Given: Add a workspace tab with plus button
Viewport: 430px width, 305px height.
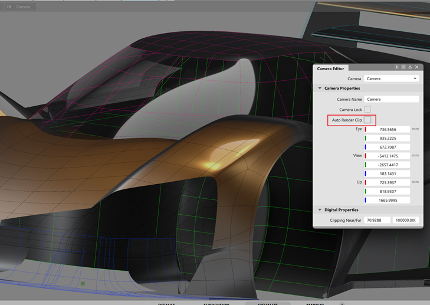Looking at the screenshot, I should tap(342, 304).
